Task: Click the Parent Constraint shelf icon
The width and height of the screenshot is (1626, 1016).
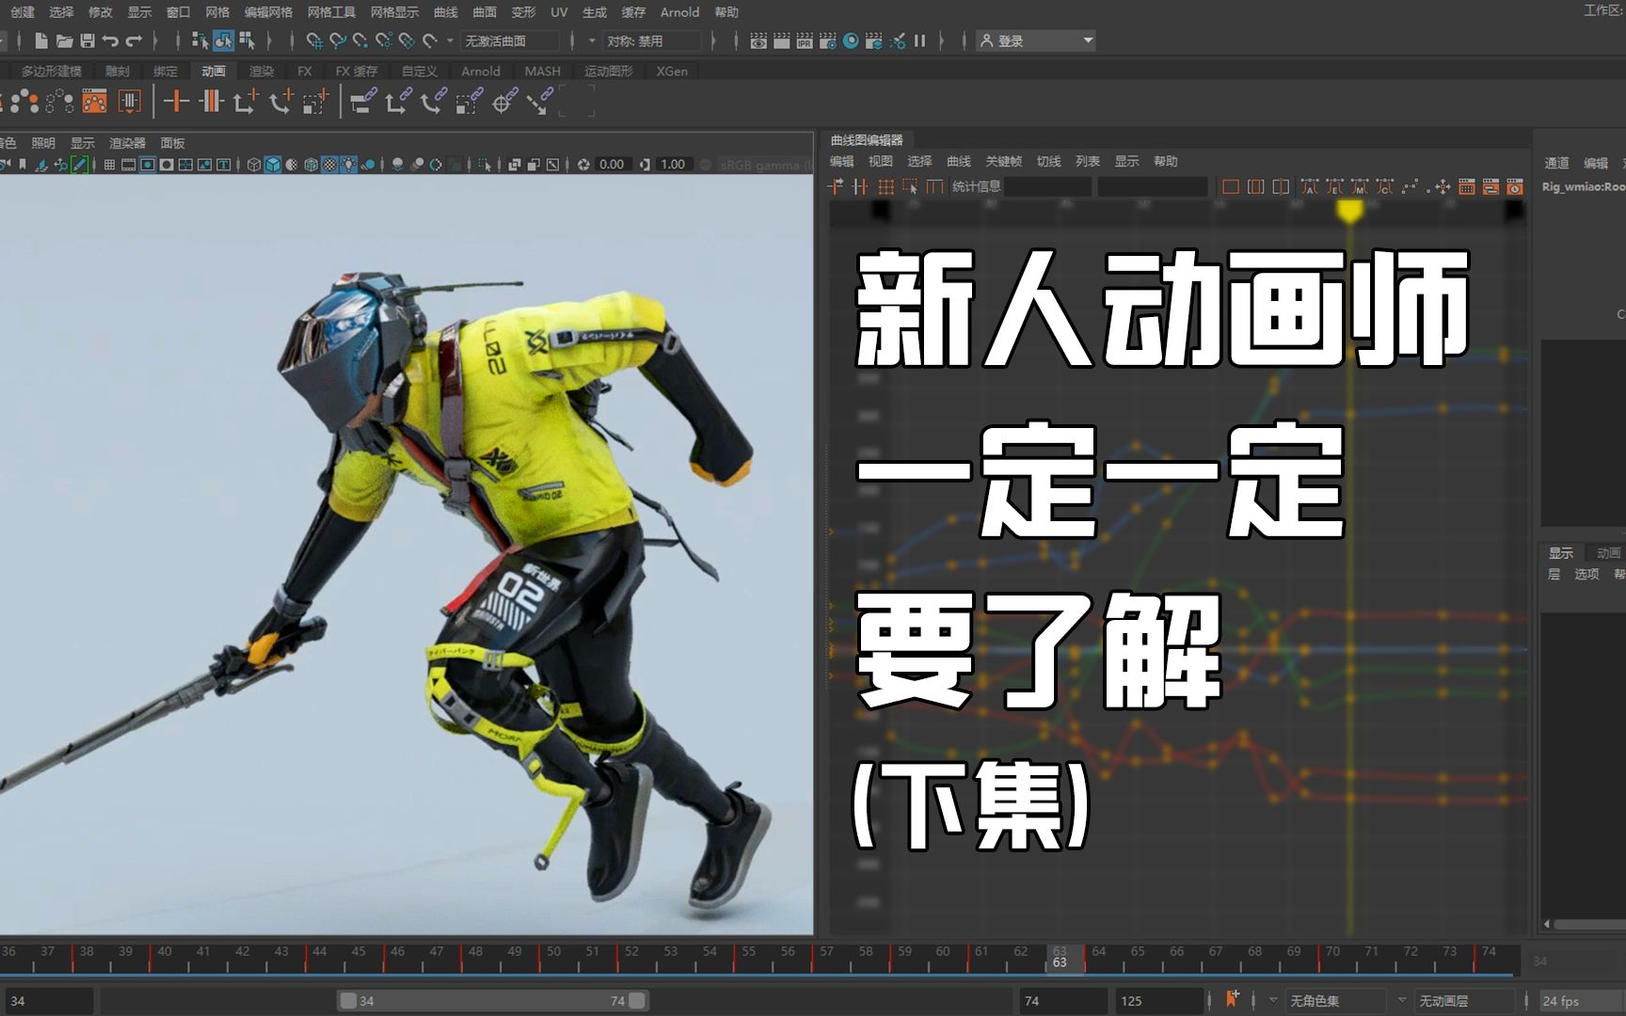Action: (x=362, y=102)
